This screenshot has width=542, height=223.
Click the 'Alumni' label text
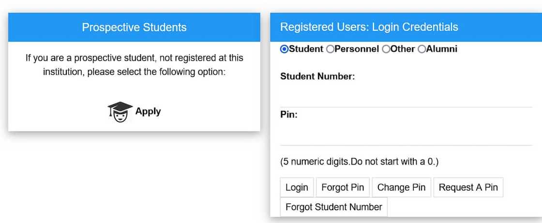[x=442, y=49]
